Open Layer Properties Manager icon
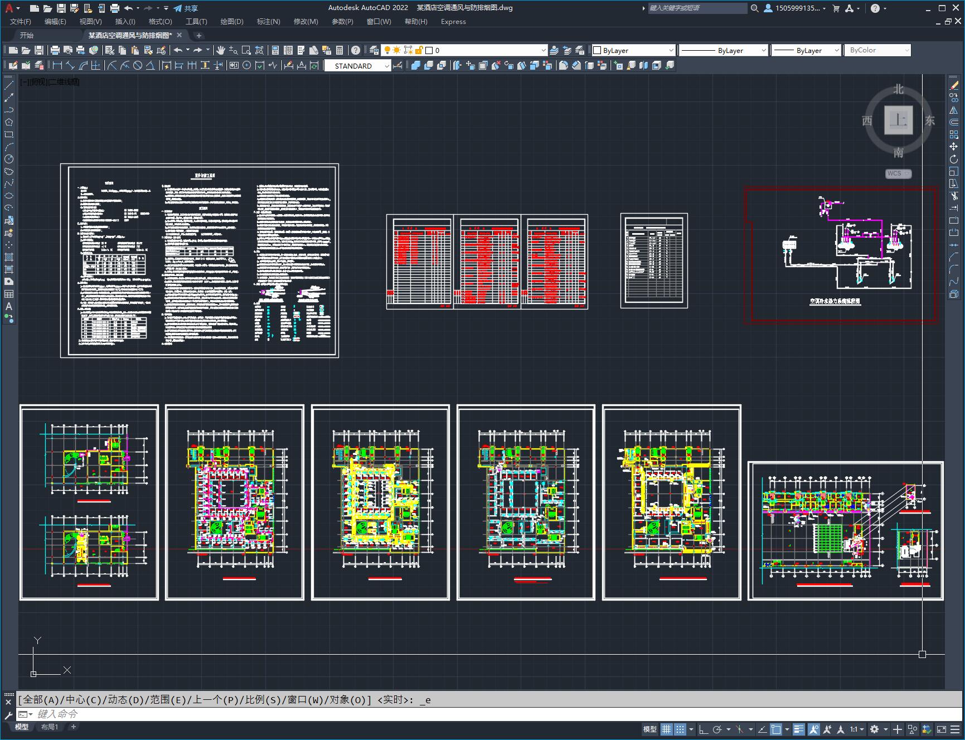The width and height of the screenshot is (965, 740). (x=374, y=50)
